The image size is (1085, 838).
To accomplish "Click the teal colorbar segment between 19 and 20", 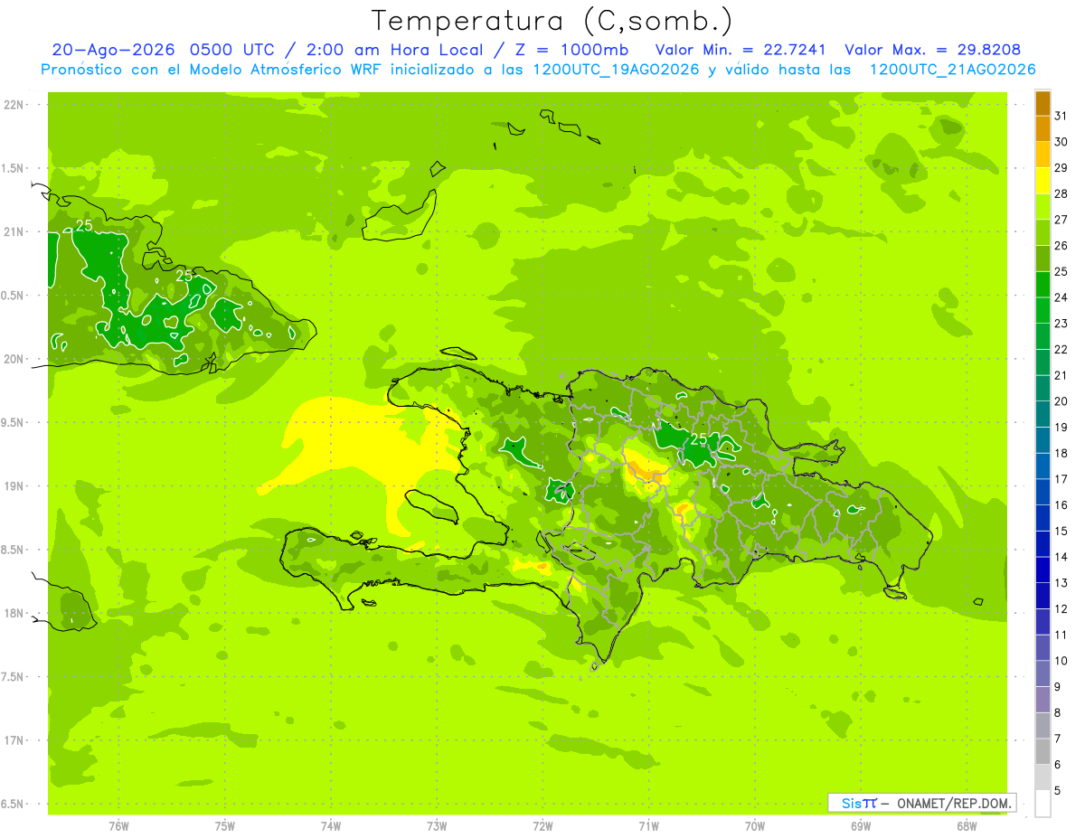I will click(1043, 414).
